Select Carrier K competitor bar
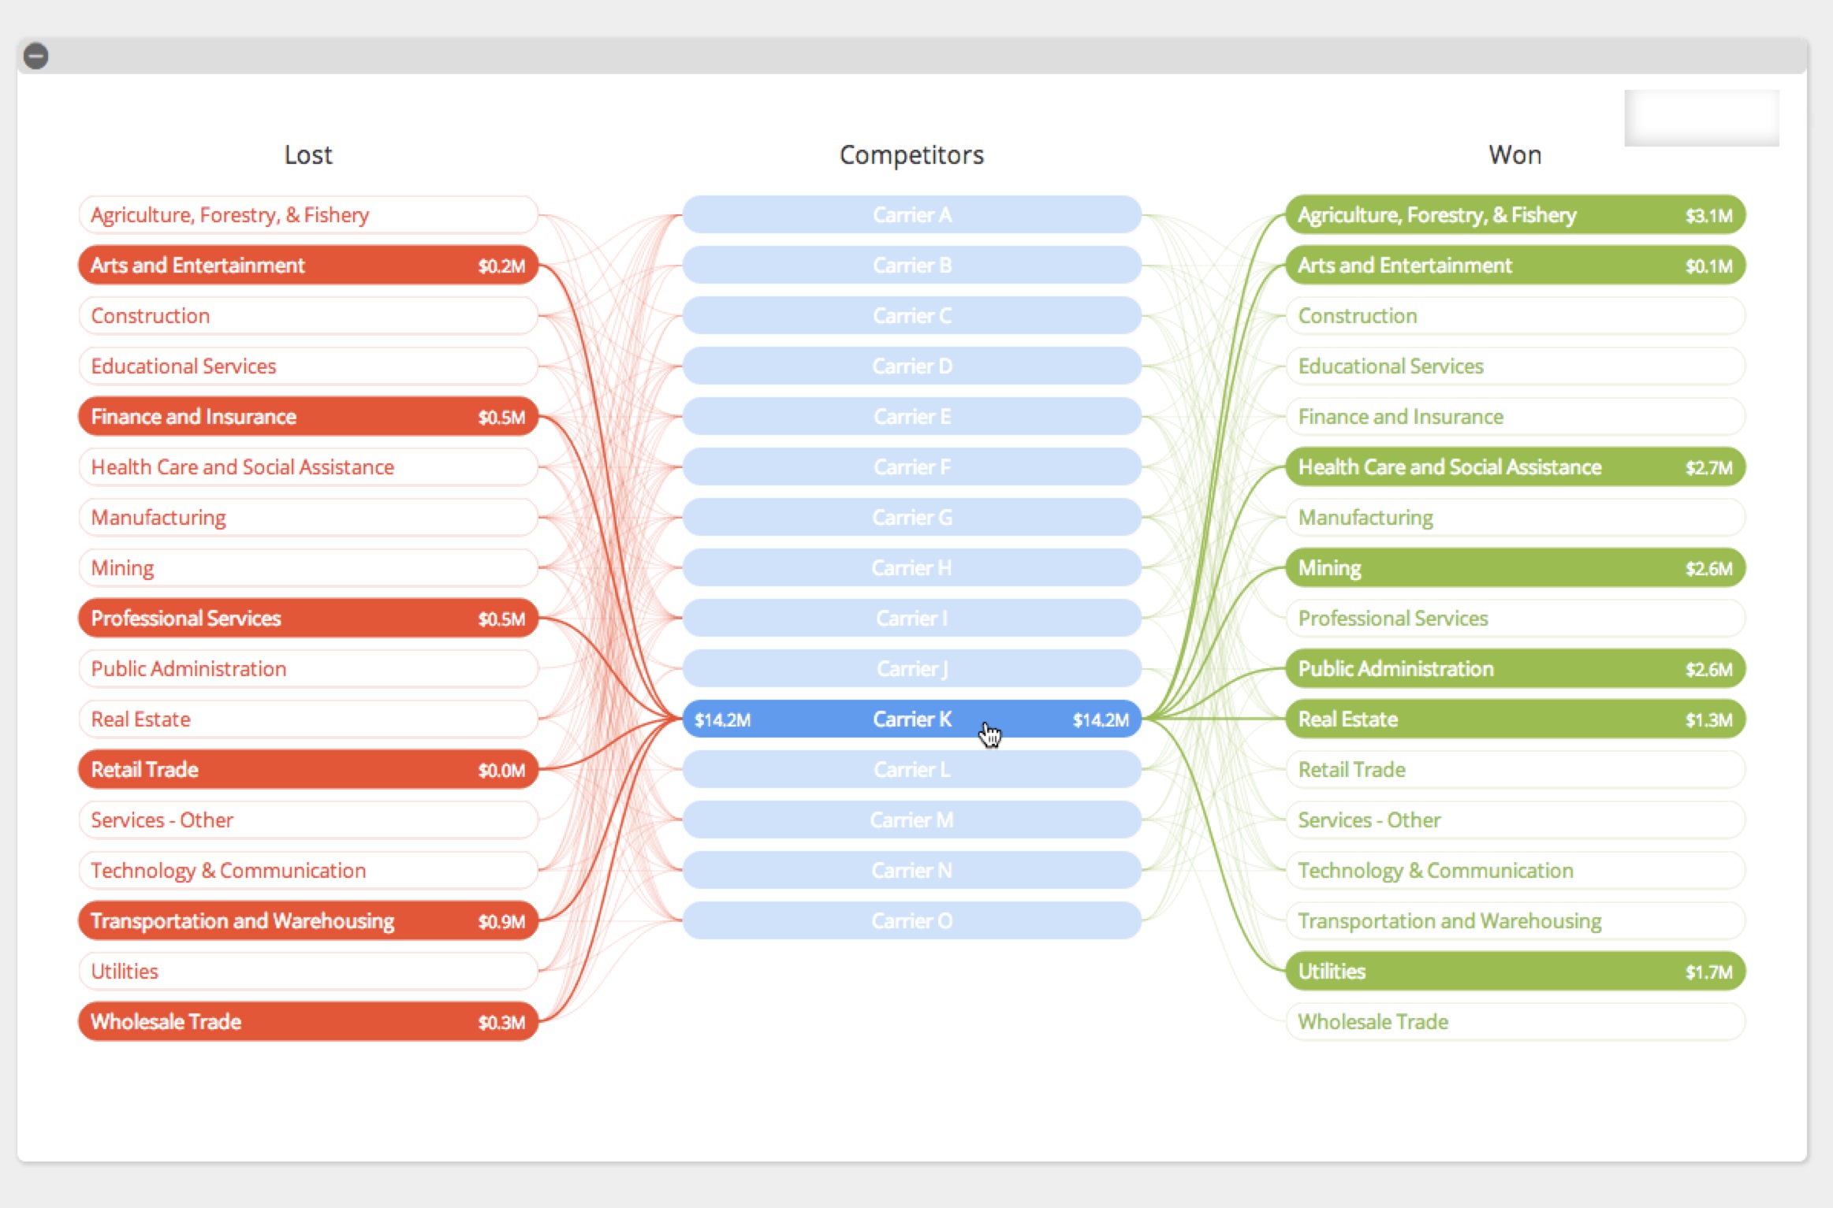1833x1208 pixels. point(911,719)
